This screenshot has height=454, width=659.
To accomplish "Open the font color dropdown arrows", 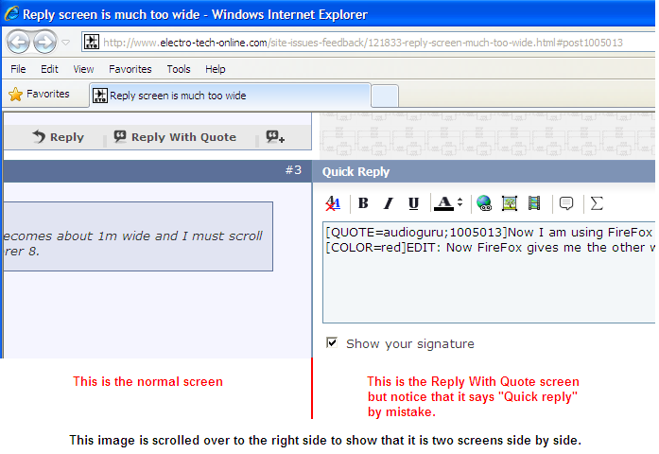I will click(x=460, y=202).
